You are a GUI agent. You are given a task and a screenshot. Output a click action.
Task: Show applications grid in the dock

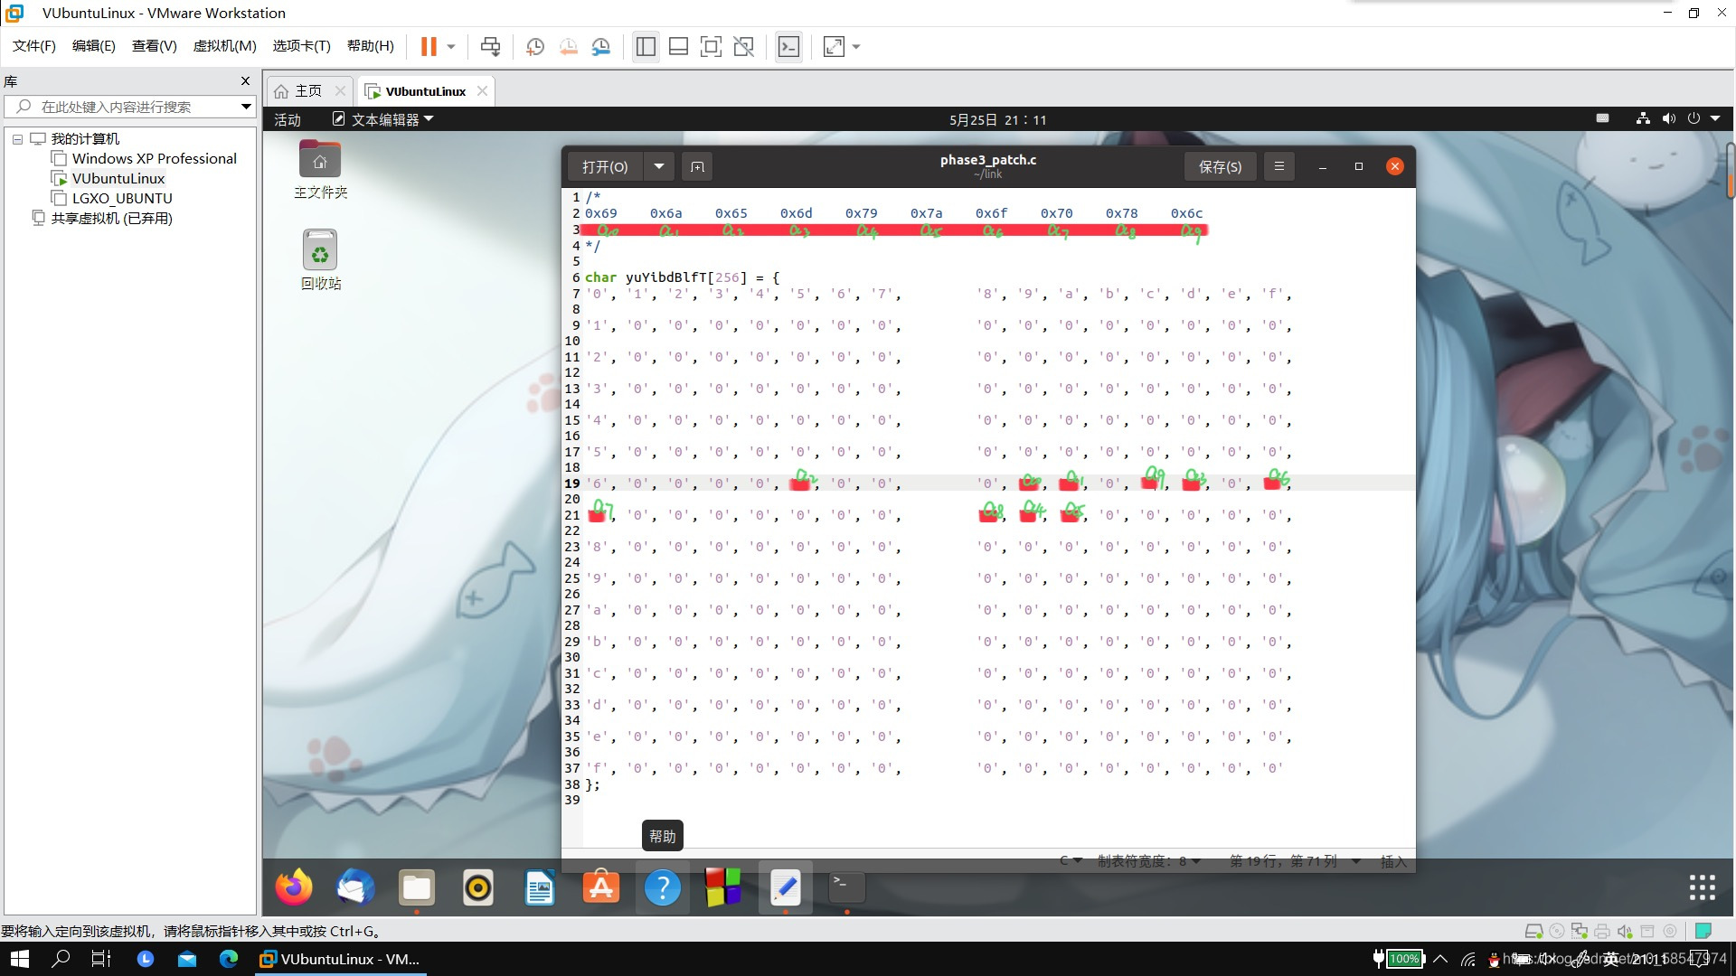tap(1702, 887)
